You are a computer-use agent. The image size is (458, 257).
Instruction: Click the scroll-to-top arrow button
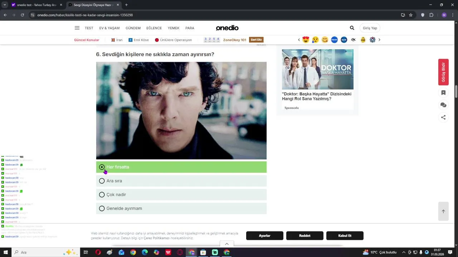pos(443,211)
